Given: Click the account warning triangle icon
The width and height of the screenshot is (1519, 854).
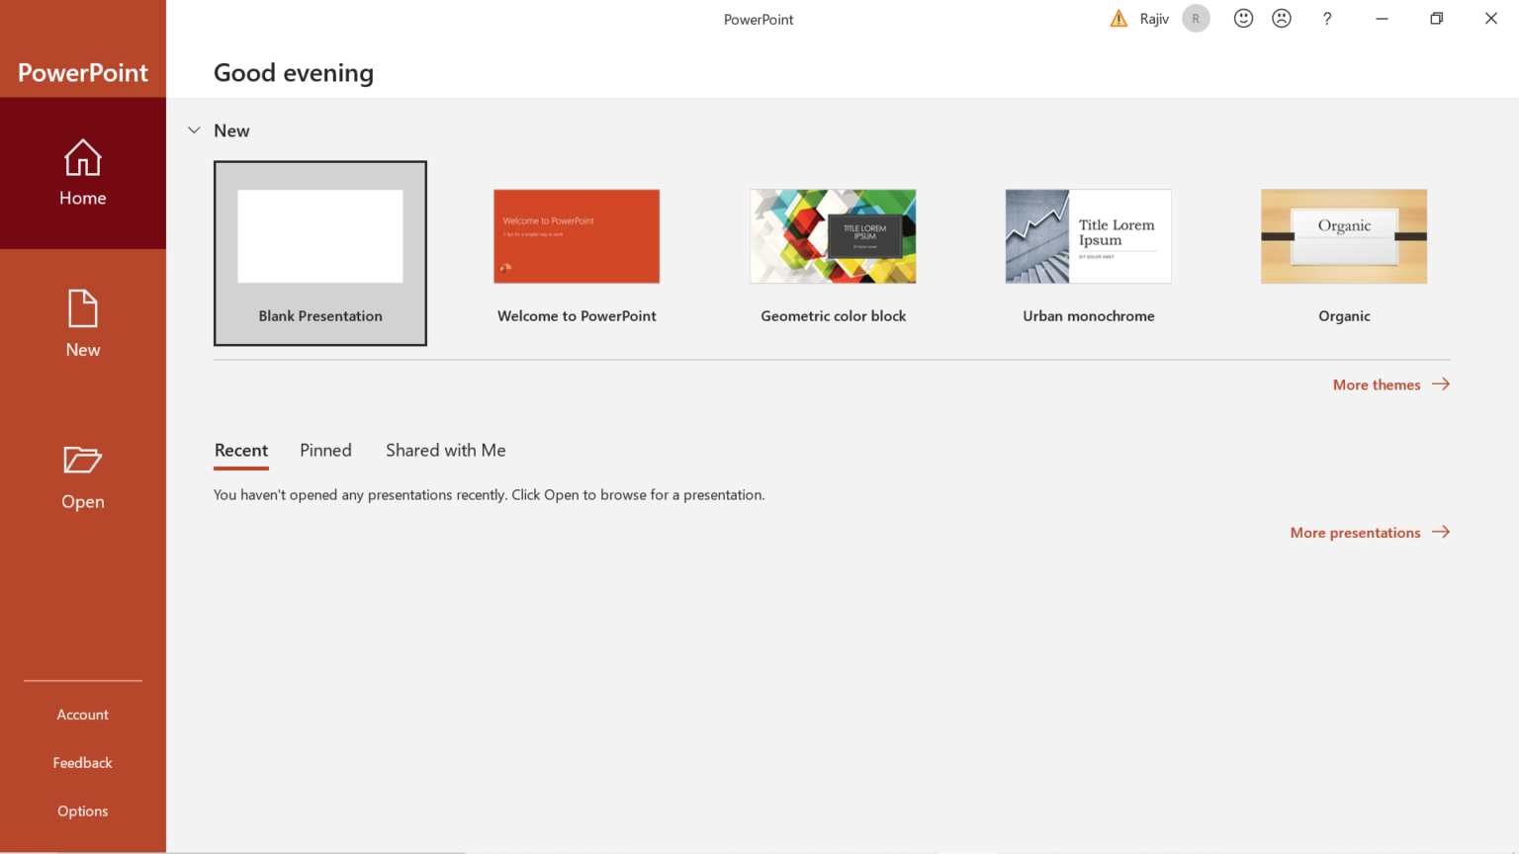Looking at the screenshot, I should [x=1118, y=19].
